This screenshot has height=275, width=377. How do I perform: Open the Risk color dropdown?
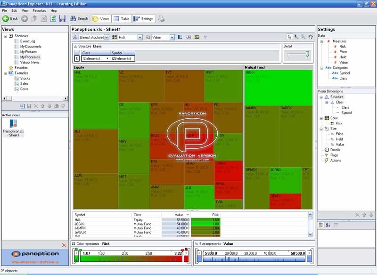point(140,37)
